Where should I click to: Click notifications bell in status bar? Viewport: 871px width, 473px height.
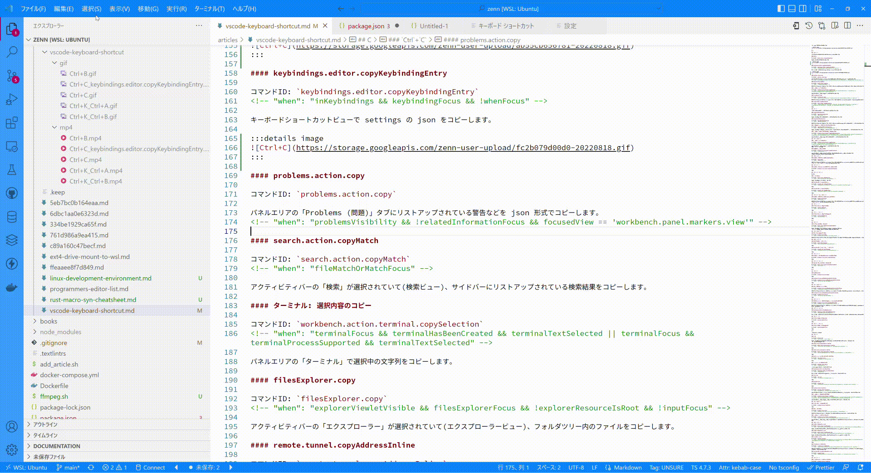[861, 468]
